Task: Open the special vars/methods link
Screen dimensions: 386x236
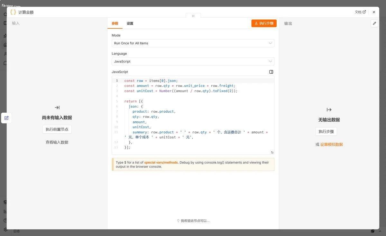Action: pyautogui.click(x=161, y=163)
